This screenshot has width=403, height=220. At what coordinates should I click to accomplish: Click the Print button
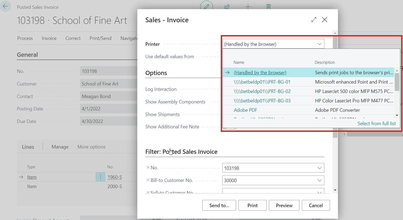252,205
